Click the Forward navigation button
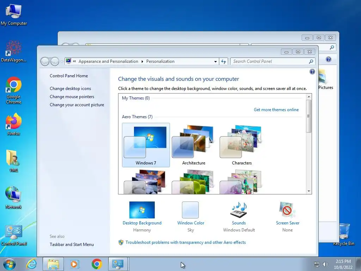This screenshot has height=271, width=361. click(55, 61)
